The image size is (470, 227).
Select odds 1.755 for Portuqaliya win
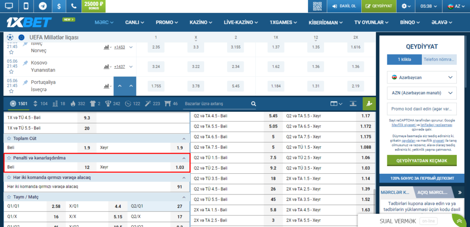156,86
